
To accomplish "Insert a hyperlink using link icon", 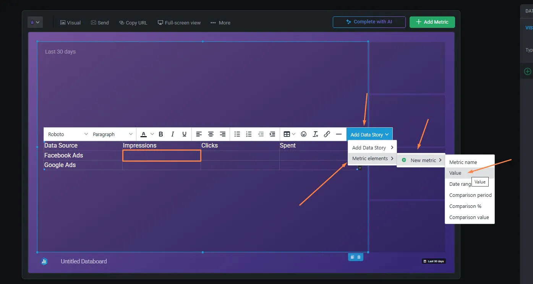I will coord(327,134).
